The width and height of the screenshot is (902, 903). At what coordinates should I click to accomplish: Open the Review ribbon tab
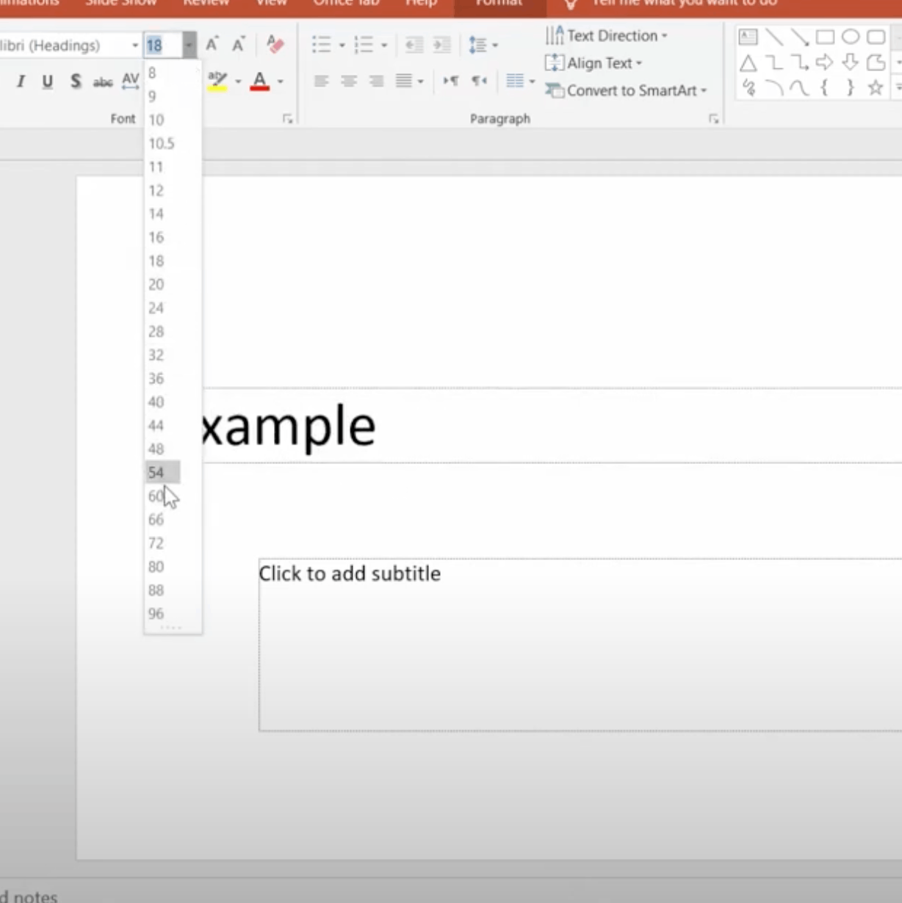(x=206, y=4)
